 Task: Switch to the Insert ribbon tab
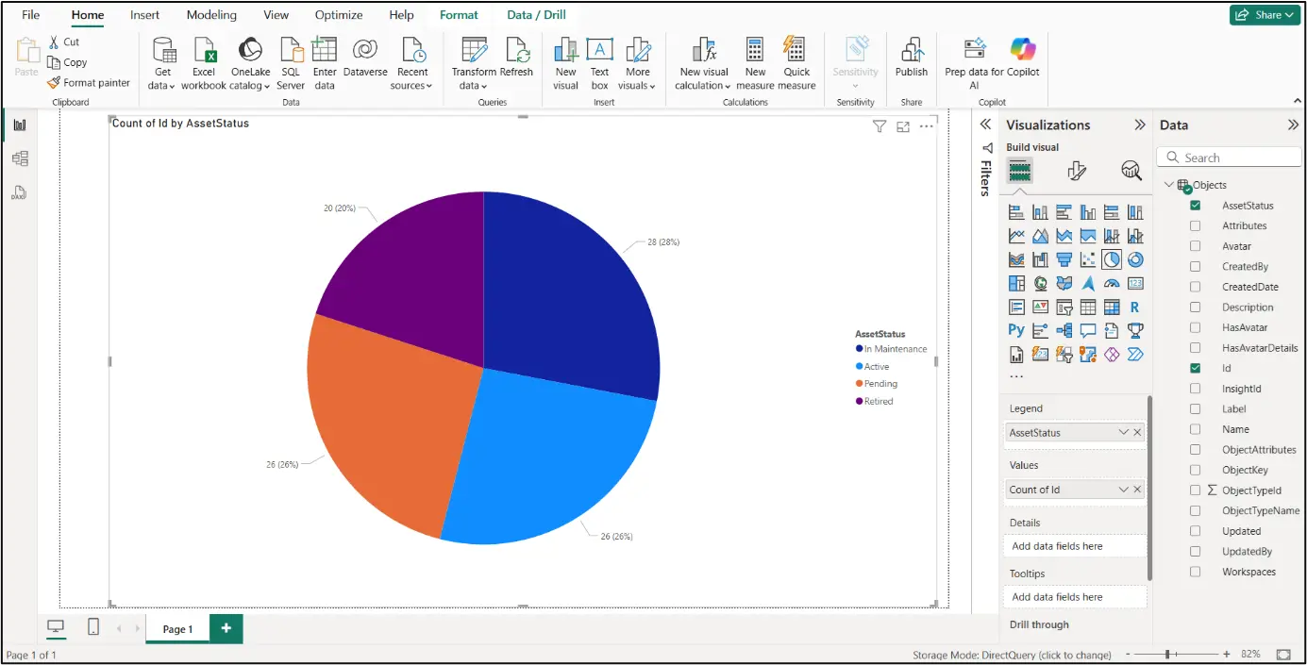pos(144,14)
